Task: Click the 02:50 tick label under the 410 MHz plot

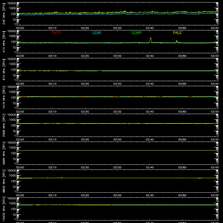Action: [x=182, y=56]
